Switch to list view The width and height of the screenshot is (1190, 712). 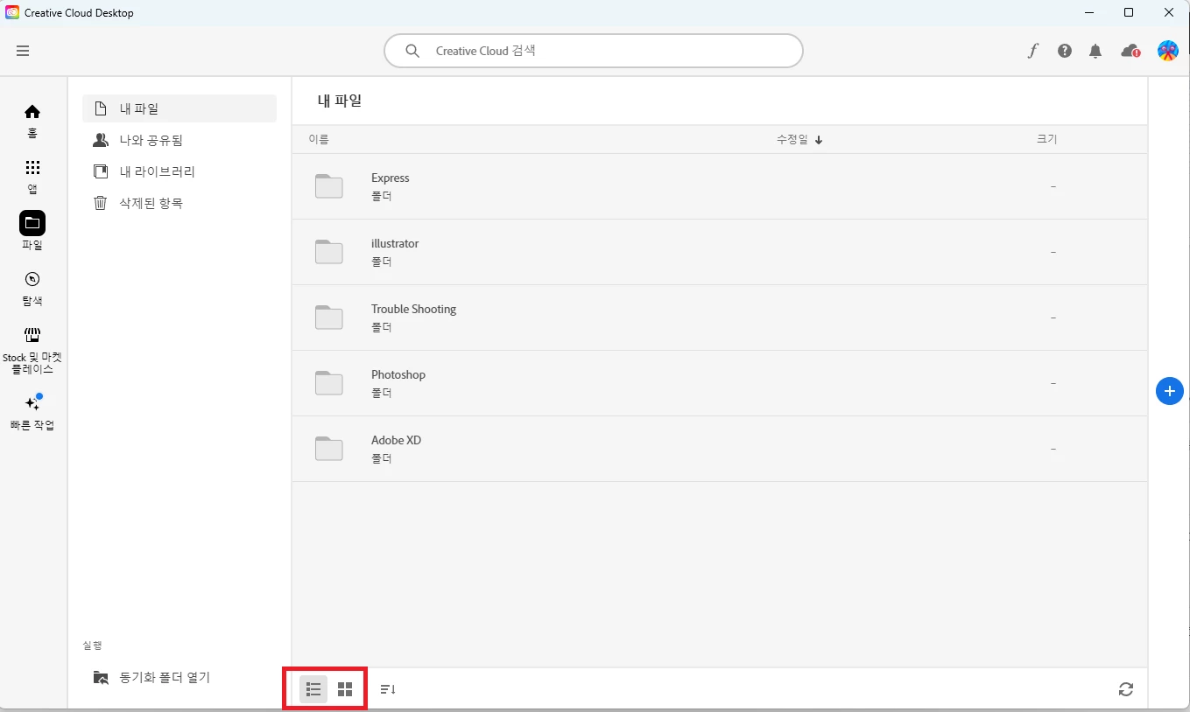[x=313, y=689]
